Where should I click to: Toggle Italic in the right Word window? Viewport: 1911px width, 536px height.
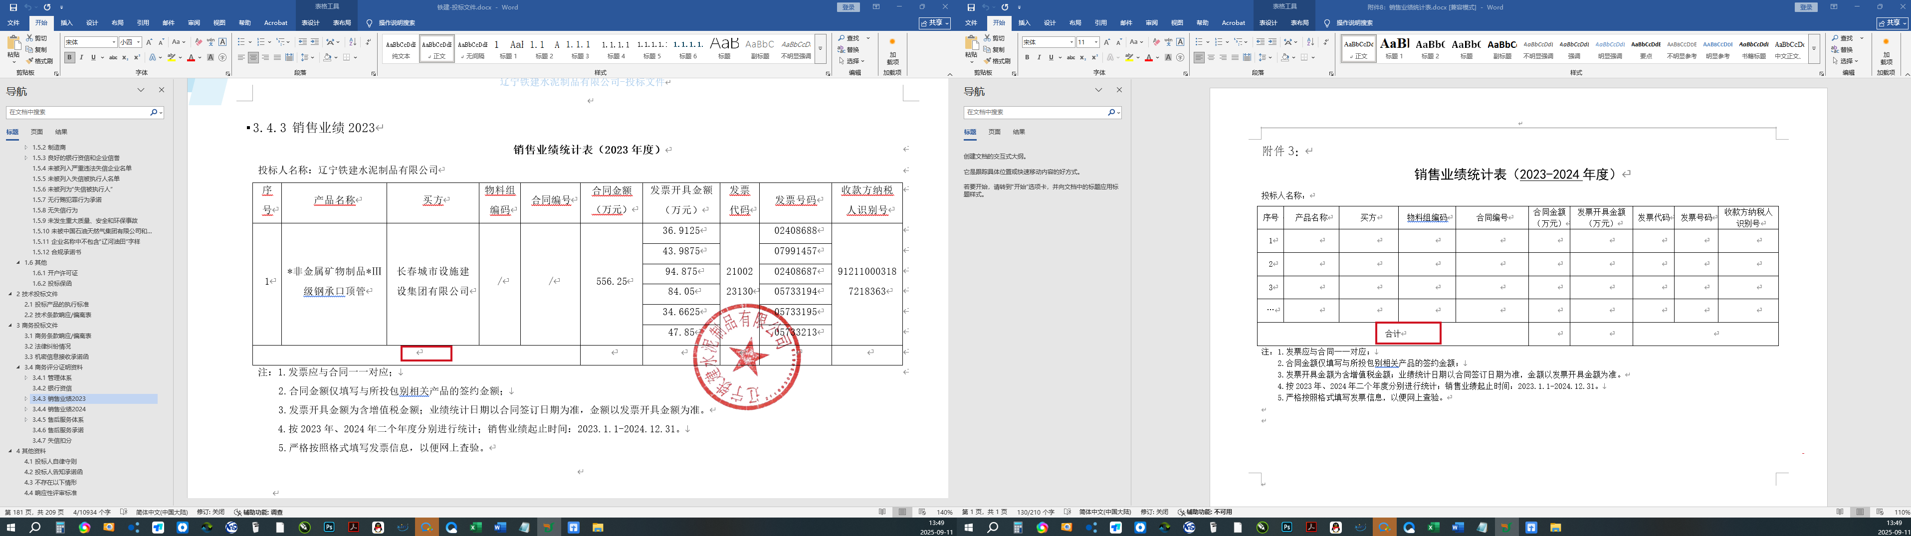1039,57
